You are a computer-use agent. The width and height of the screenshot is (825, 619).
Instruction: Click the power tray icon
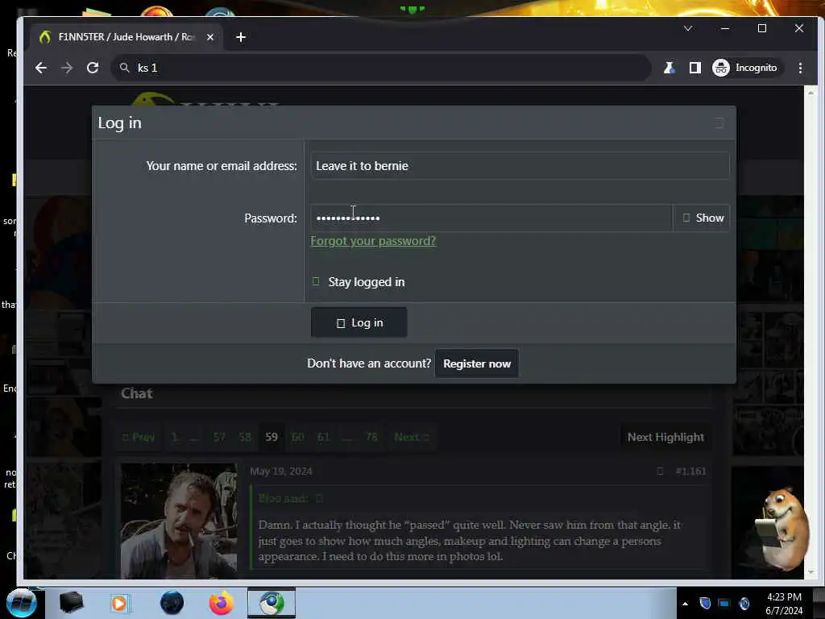coord(744,603)
